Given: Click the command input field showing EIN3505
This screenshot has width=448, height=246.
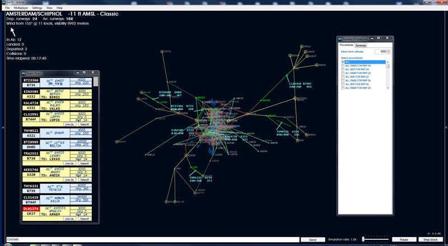Looking at the screenshot, I should pos(152,240).
